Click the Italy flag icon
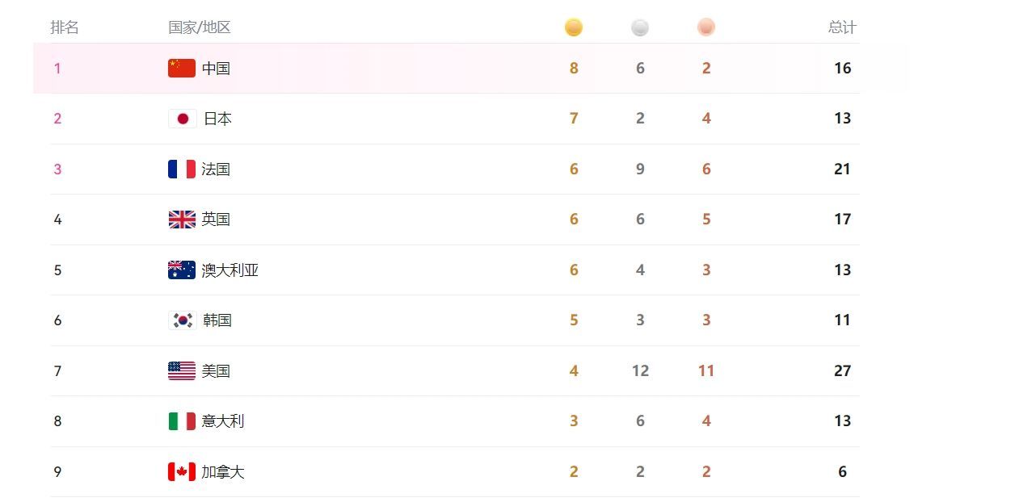Viewport: 1015px width, 502px height. 182,421
